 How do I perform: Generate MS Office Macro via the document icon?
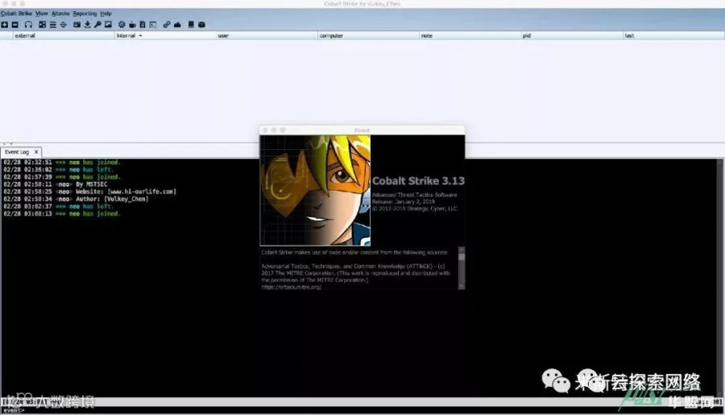[143, 24]
